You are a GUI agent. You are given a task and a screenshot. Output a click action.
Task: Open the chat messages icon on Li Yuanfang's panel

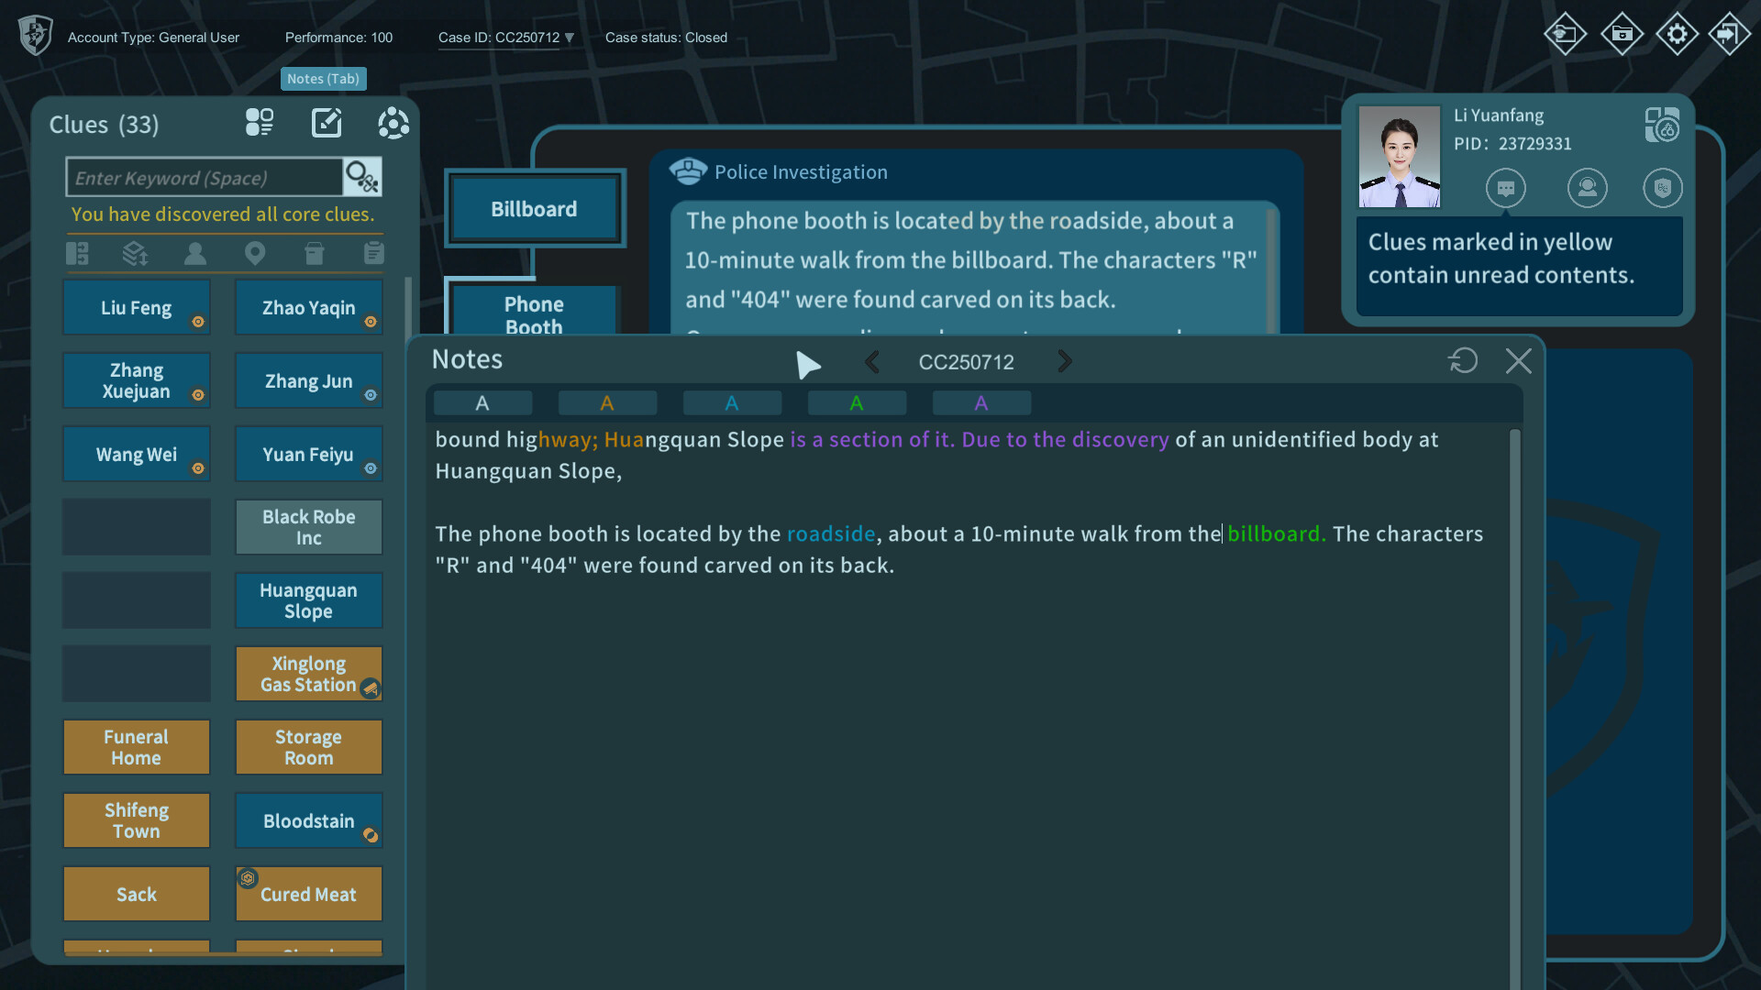pos(1507,188)
